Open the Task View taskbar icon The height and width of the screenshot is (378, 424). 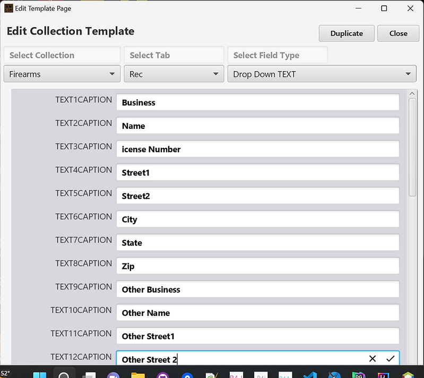pos(89,375)
